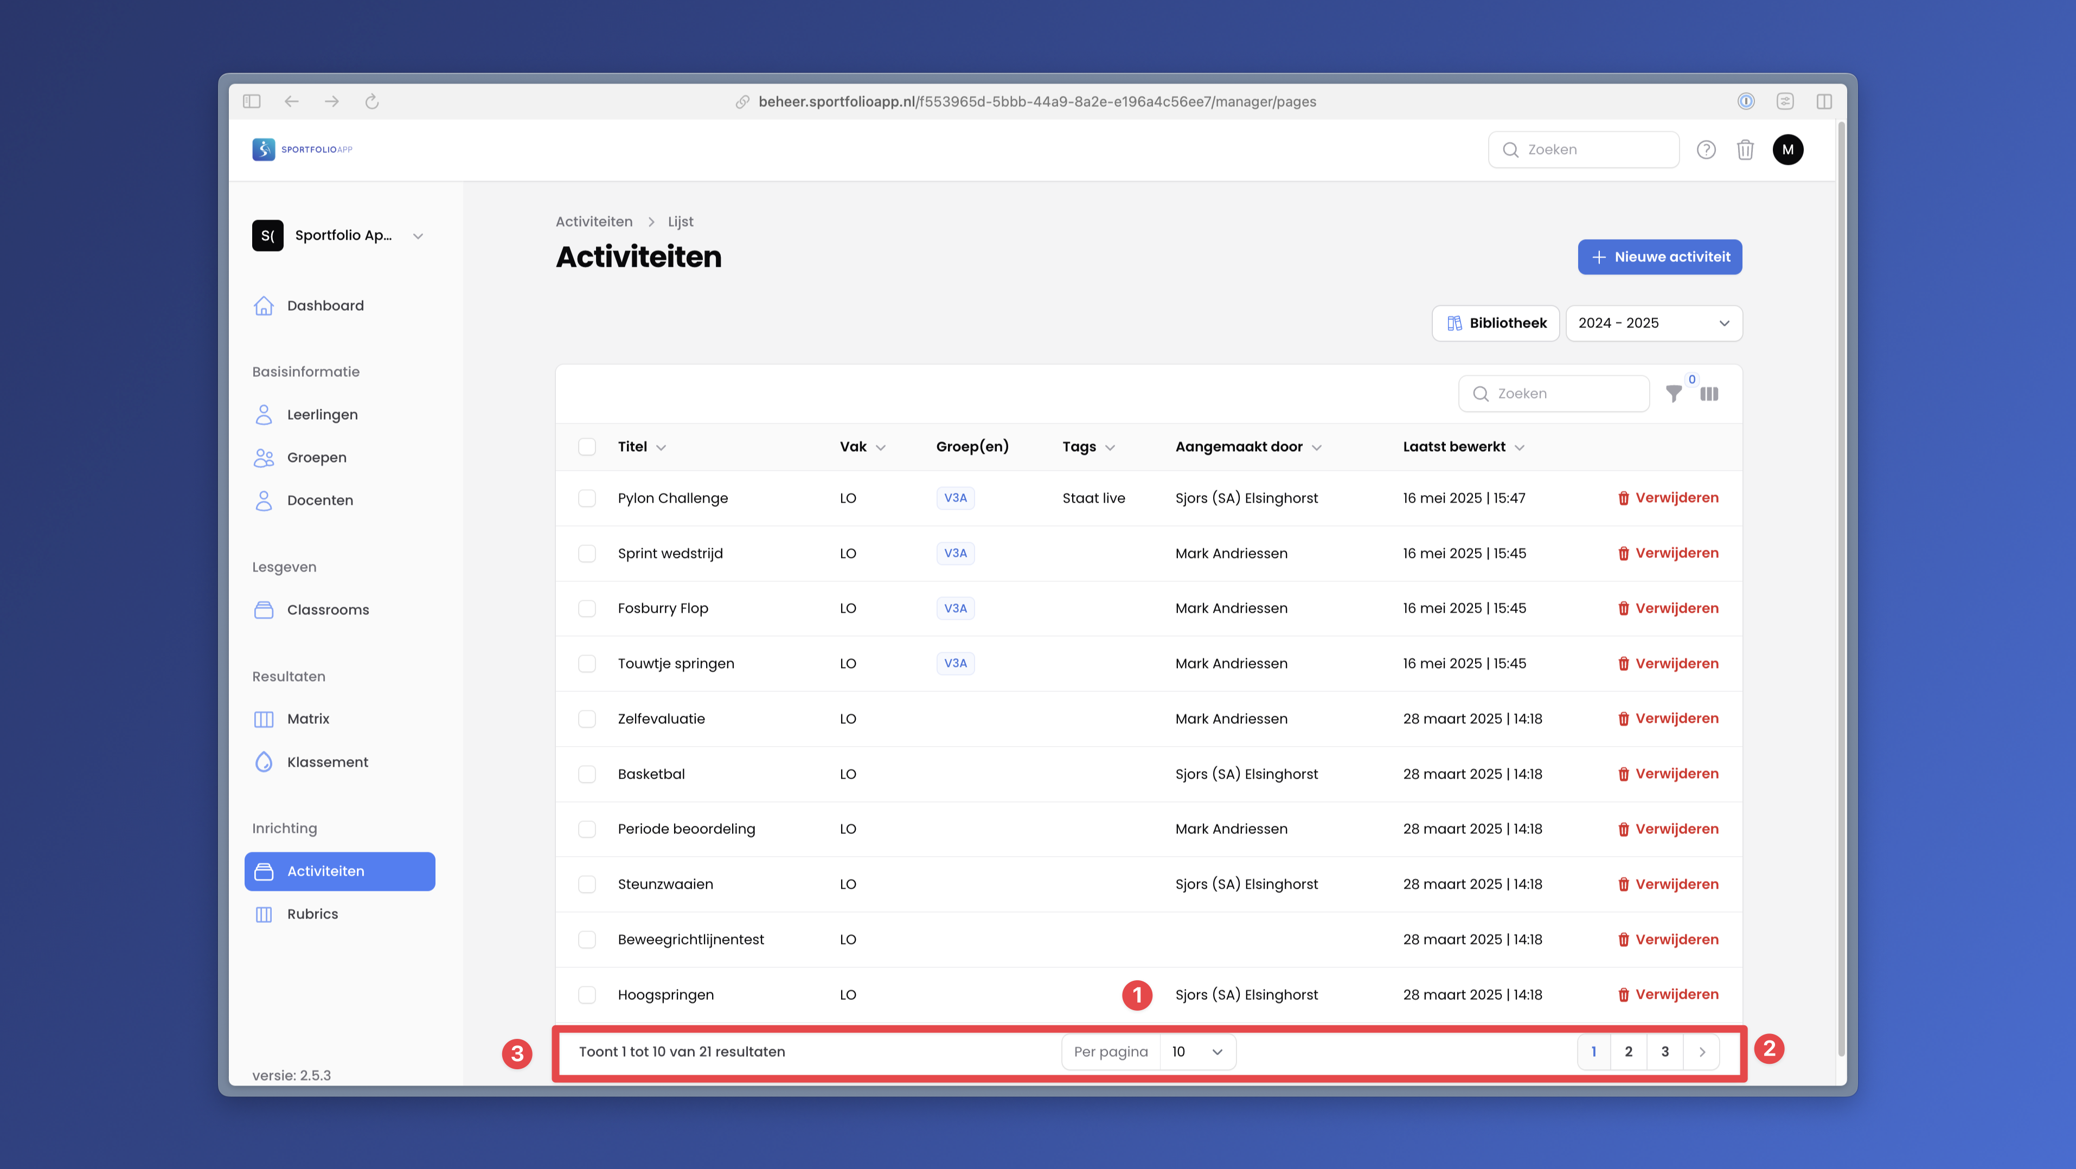Click the header Zoeken search field
This screenshot has height=1169, width=2076.
[x=1584, y=150]
